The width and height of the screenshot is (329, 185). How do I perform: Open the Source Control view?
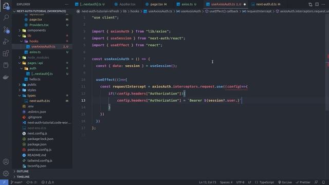click(x=6, y=30)
